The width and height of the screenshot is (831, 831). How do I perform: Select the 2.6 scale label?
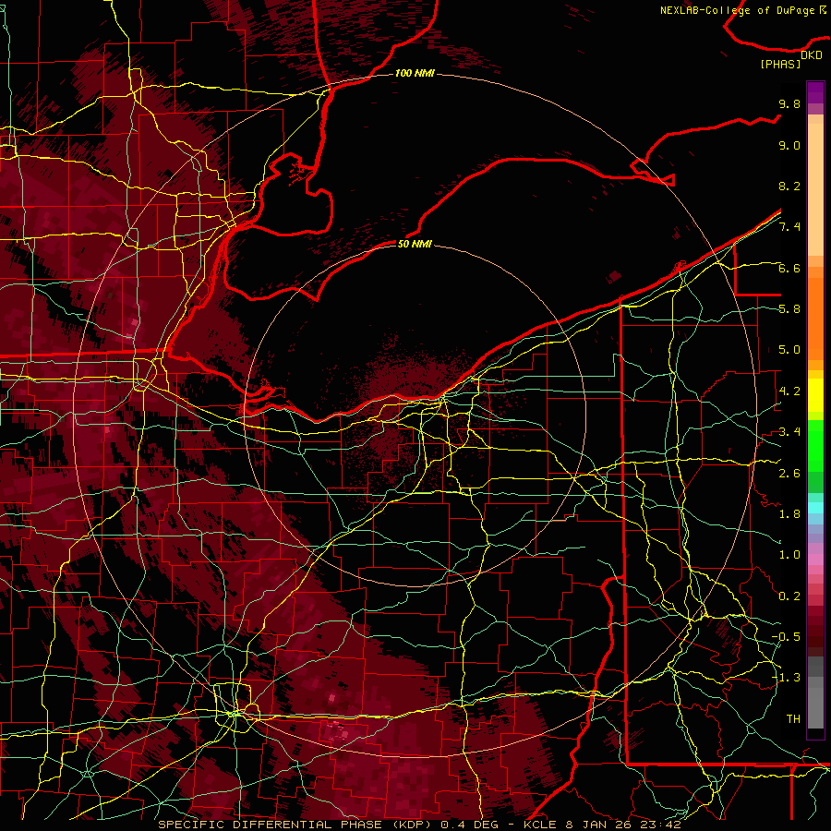click(x=789, y=474)
